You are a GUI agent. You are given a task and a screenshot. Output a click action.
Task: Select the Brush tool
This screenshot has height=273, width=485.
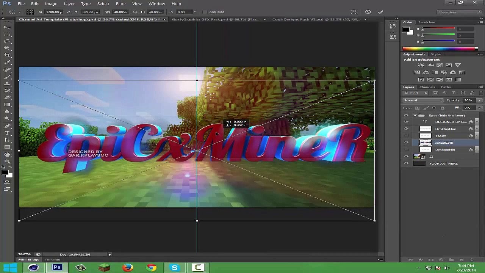pyautogui.click(x=7, y=77)
